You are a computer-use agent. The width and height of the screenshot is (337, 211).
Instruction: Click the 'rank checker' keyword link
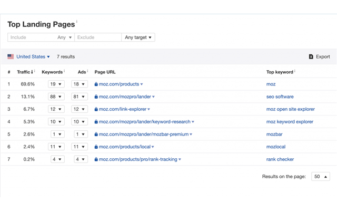click(x=280, y=159)
